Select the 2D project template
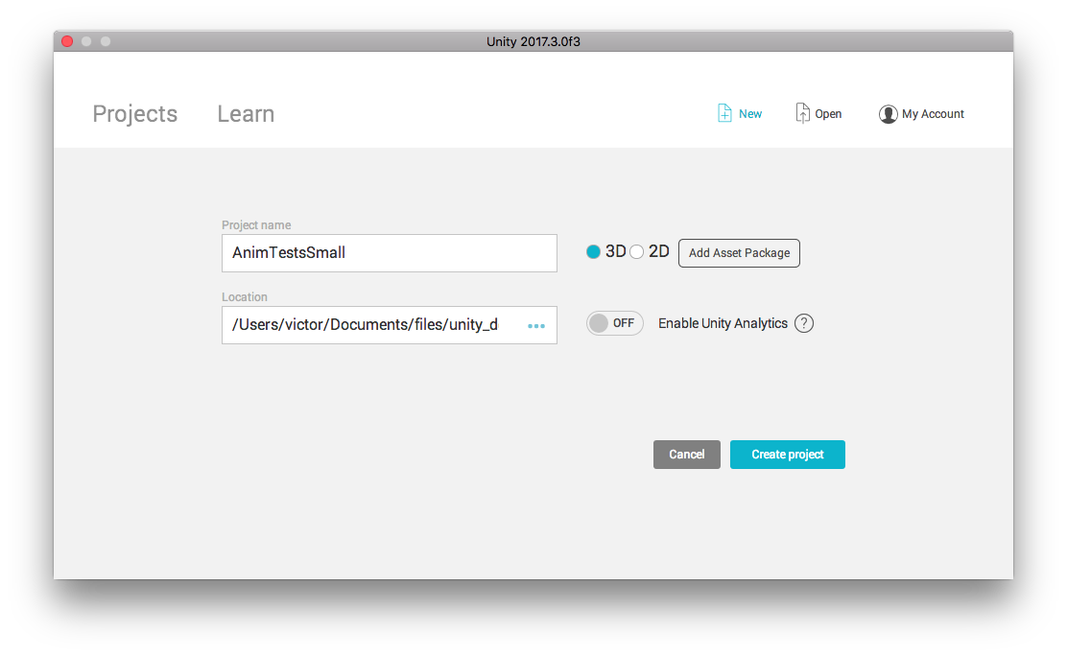Image resolution: width=1067 pixels, height=656 pixels. 636,250
